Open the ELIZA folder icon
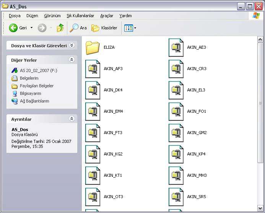Viewport: 265px width, 213px height. 93,48
